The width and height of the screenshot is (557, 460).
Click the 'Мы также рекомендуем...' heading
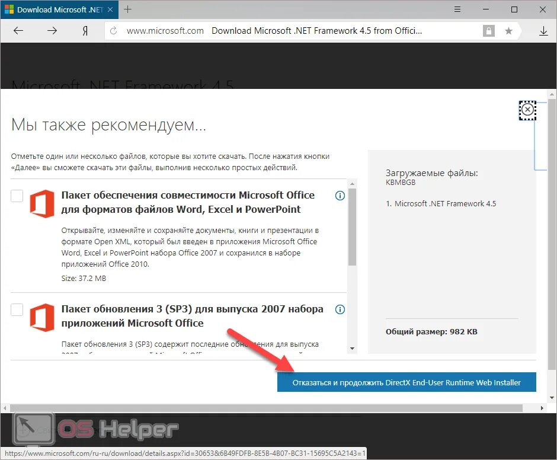[108, 125]
